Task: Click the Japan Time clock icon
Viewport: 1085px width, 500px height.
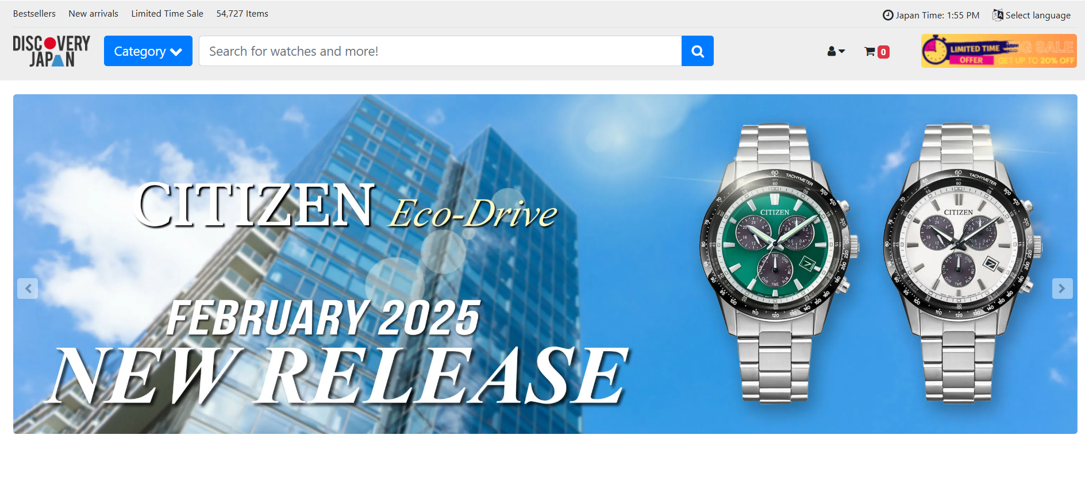Action: coord(888,15)
